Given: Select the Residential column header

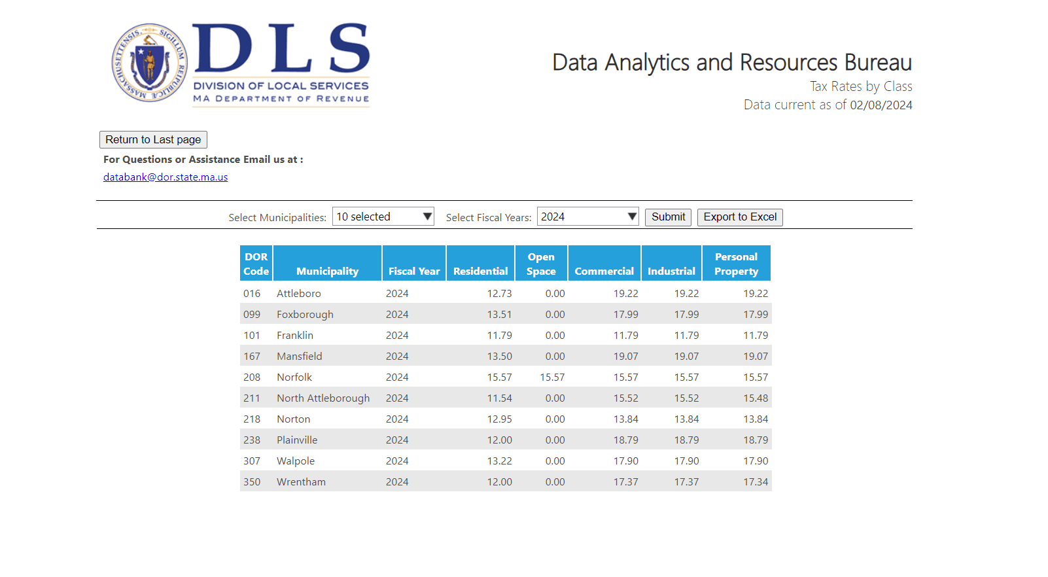Looking at the screenshot, I should 480,271.
